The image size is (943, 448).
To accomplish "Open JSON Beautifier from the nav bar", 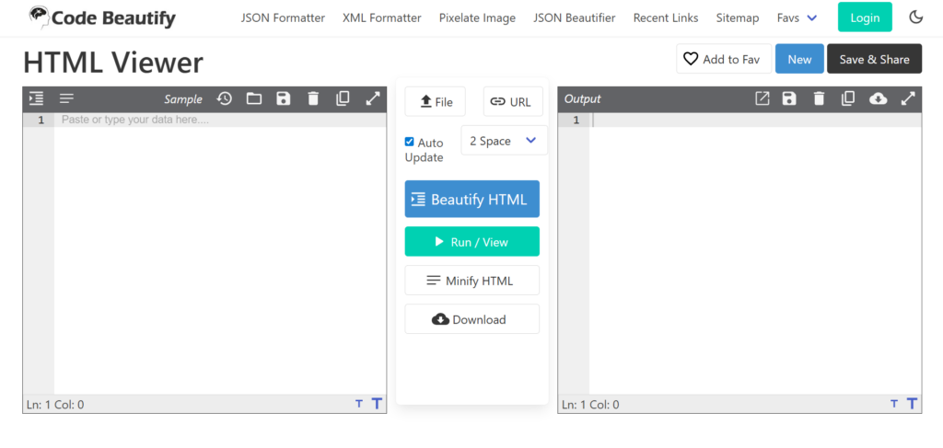I will (x=575, y=18).
